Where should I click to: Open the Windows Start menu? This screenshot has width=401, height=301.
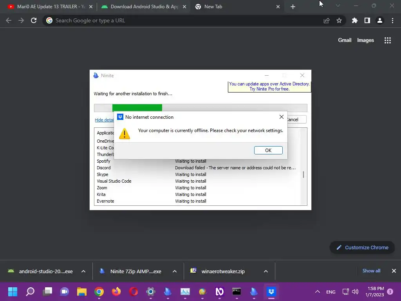[x=13, y=292]
